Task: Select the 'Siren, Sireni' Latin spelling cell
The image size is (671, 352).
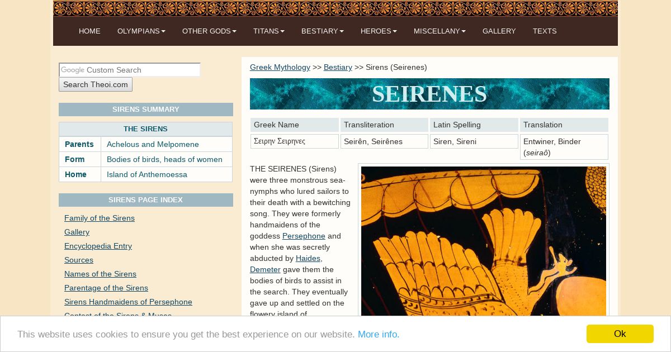Action: pyautogui.click(x=474, y=141)
